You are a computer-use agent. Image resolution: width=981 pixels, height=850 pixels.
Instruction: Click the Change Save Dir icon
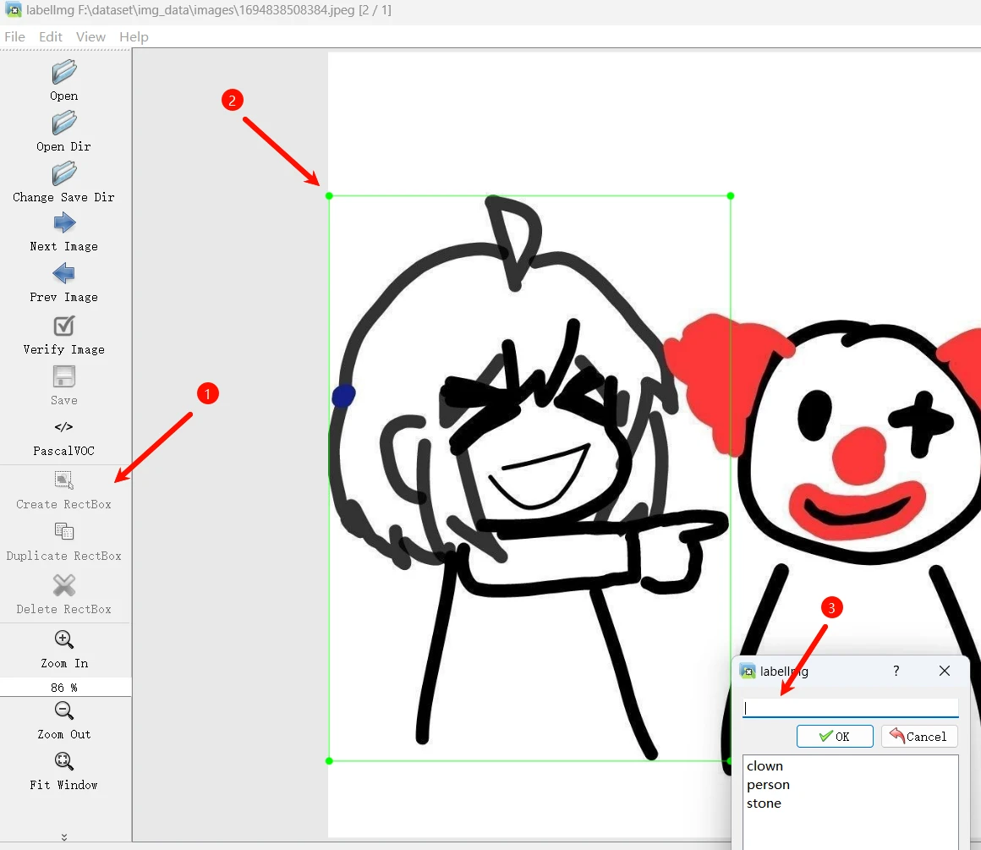pos(63,173)
